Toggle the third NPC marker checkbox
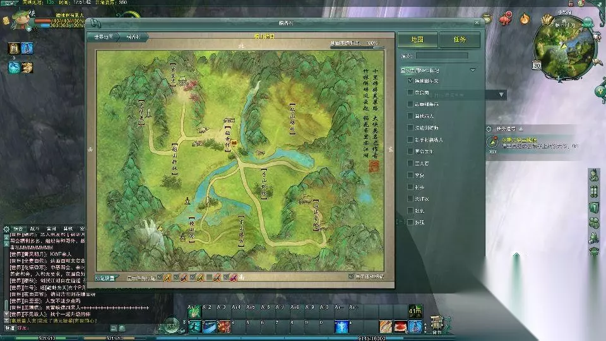 (410, 104)
